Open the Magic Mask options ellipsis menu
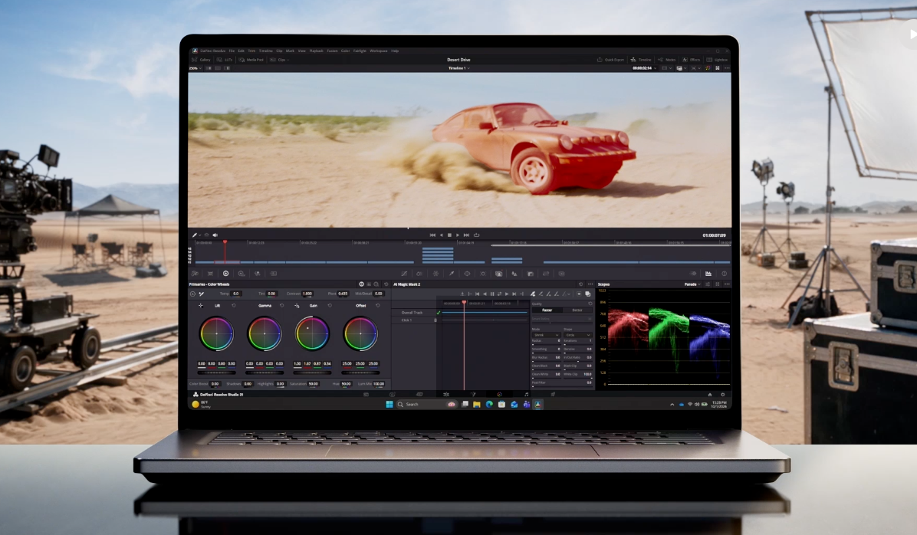 click(590, 284)
